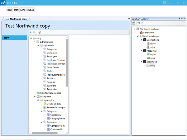
Task: Collapse the sqlite:main node
Action: [x=38, y=45]
